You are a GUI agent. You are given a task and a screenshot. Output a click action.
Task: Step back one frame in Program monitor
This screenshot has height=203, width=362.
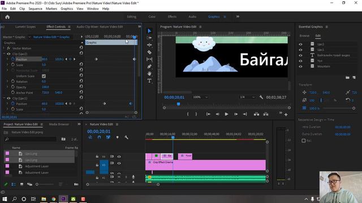[x=217, y=114]
